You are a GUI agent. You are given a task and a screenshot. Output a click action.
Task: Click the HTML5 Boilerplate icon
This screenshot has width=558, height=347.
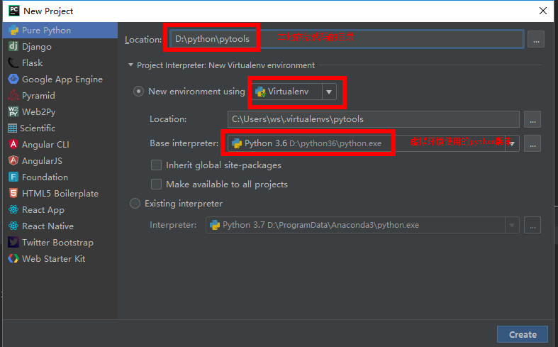coord(13,194)
